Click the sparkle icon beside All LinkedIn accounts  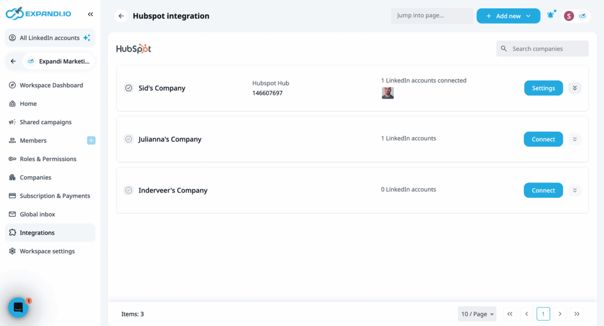(87, 38)
